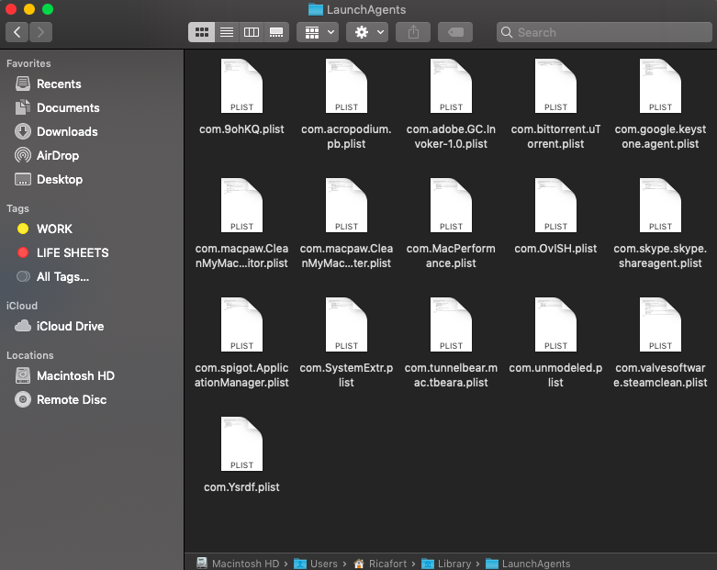
Task: Show All Tags in the sidebar
Action: (x=62, y=276)
